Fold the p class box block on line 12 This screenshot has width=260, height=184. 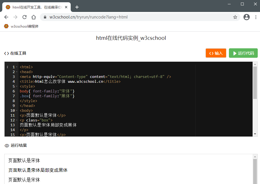[17, 120]
